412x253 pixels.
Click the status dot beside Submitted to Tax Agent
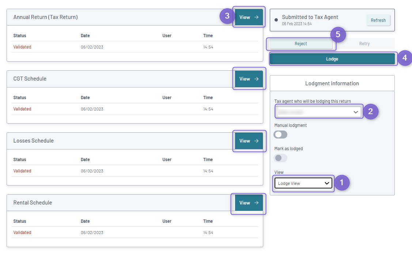tap(276, 20)
